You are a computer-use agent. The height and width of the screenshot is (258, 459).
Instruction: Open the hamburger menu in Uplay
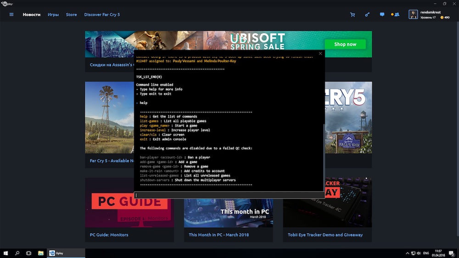coord(11,14)
